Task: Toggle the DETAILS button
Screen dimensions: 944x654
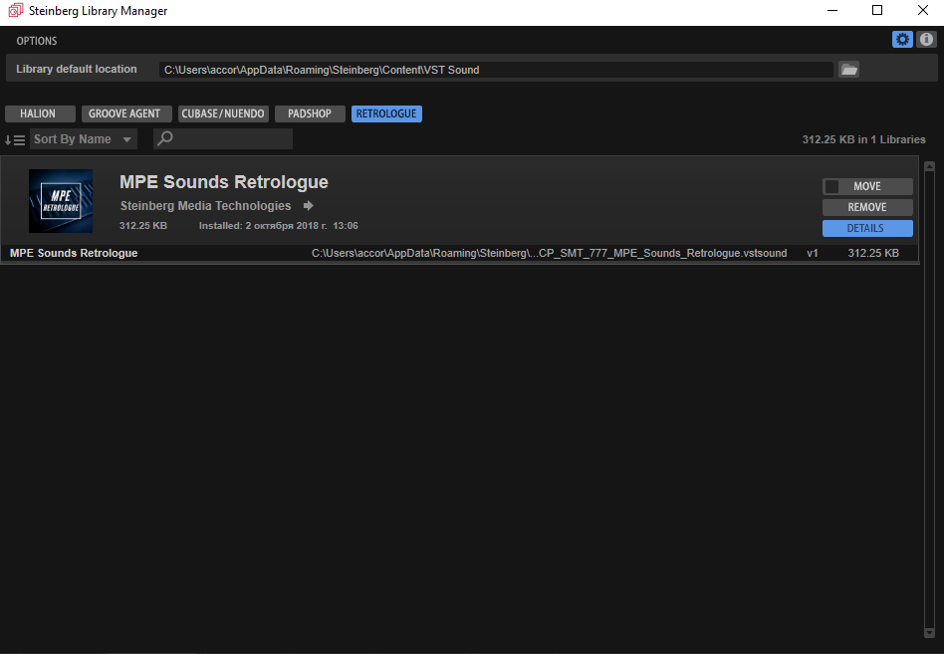Action: point(867,228)
